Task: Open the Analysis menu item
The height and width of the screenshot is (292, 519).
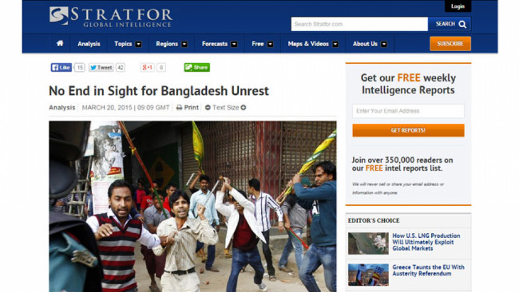Action: 89,44
